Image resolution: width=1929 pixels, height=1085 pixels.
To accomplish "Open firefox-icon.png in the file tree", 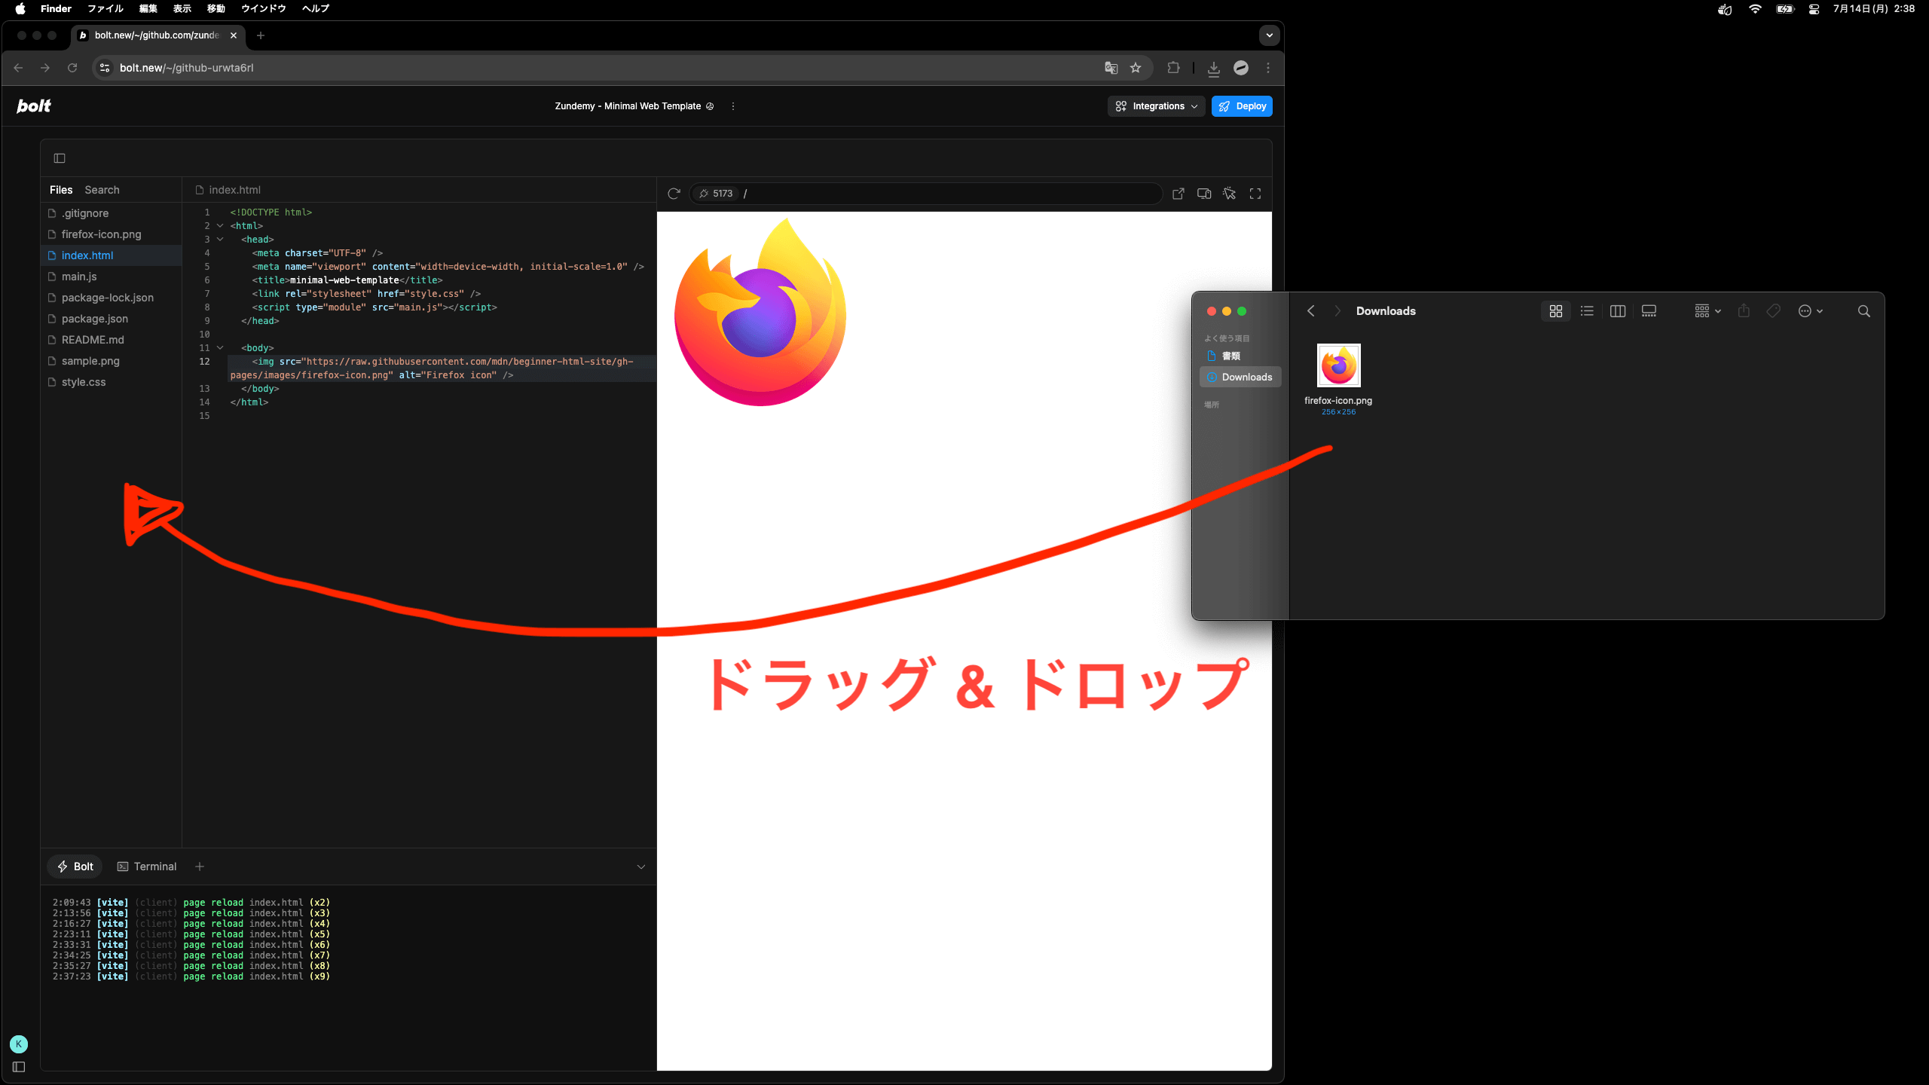I will click(112, 234).
